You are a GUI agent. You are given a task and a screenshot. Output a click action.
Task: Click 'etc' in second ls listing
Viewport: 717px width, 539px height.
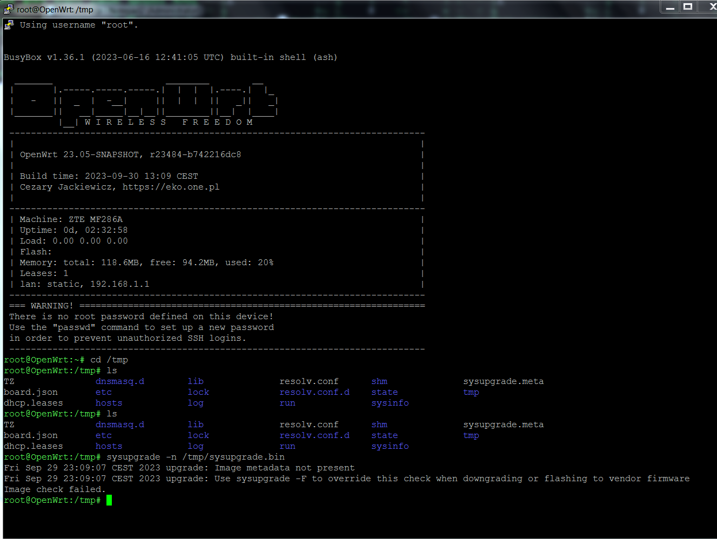point(104,435)
